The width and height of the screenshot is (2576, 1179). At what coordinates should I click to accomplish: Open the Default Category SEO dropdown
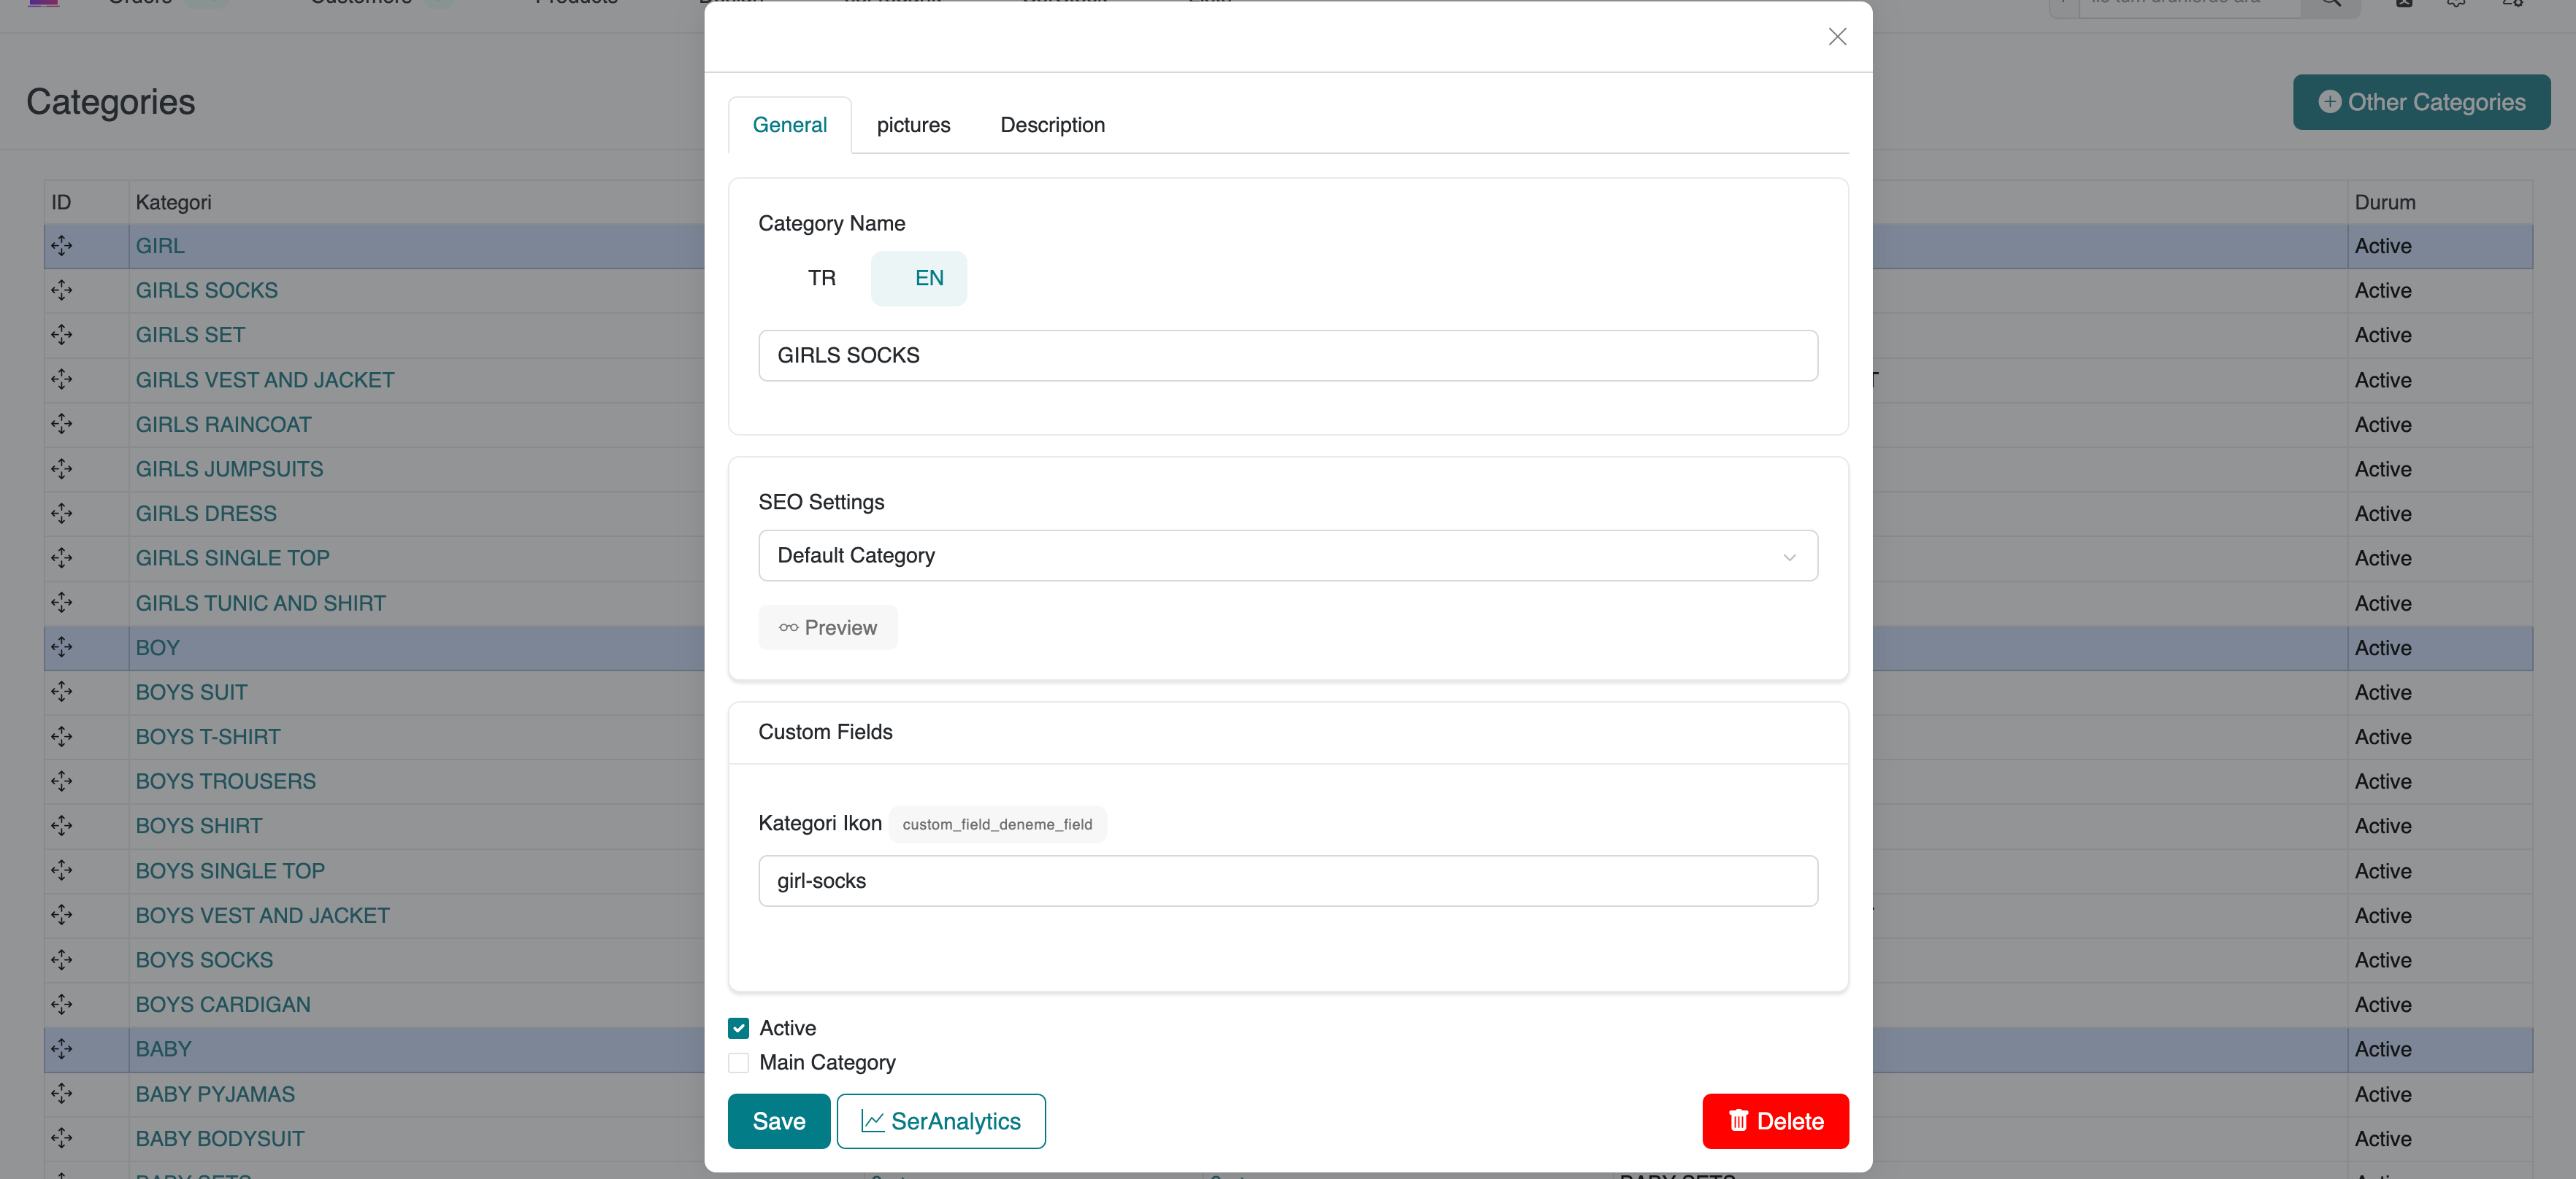(1287, 555)
